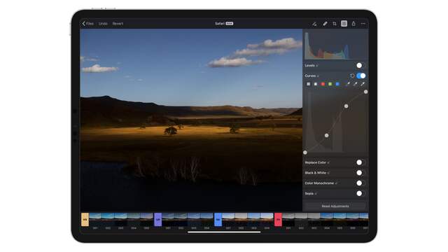Enable the Black & White adjustment
Image resolution: width=448 pixels, height=252 pixels.
point(360,173)
